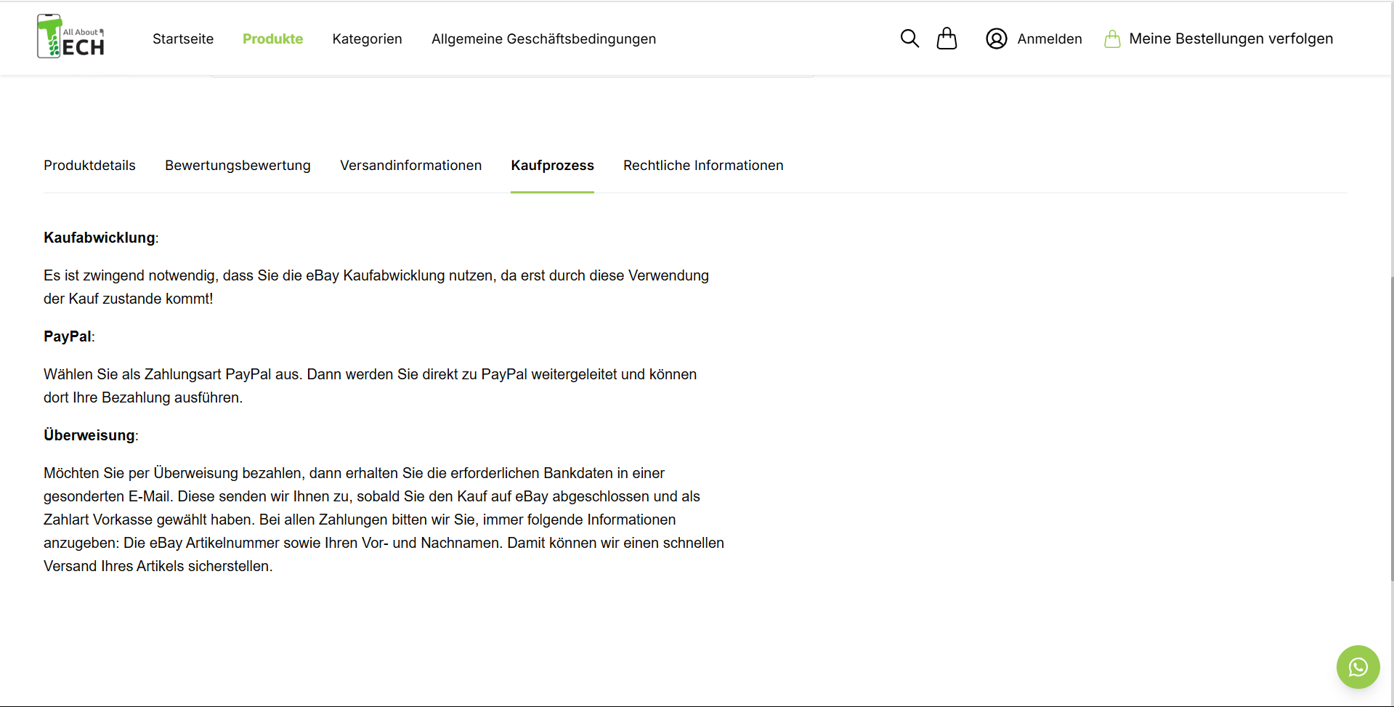Click the Anmelden login link
This screenshot has width=1394, height=707.
tap(1049, 39)
